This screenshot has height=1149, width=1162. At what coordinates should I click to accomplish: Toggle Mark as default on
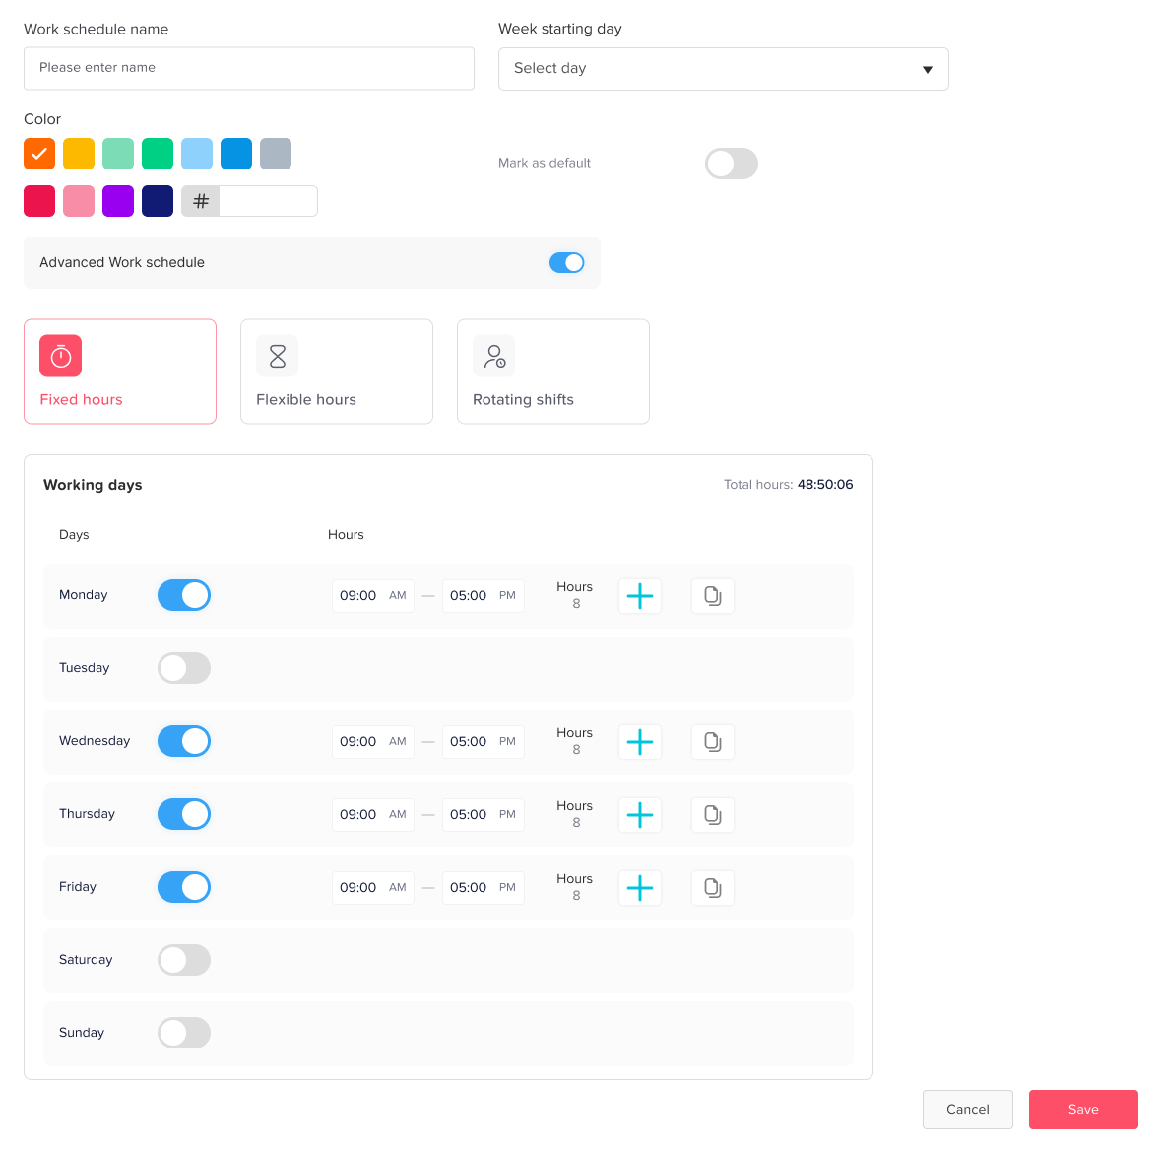tap(731, 164)
